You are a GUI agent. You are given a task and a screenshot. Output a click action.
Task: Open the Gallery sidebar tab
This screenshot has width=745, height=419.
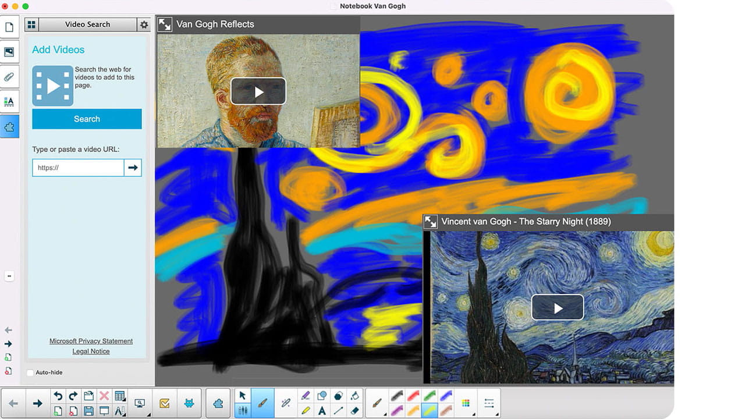pos(9,51)
